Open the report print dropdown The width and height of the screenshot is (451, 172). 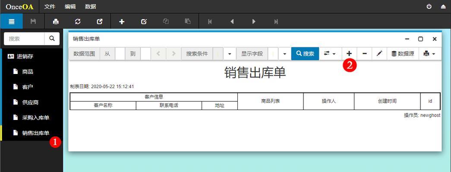click(x=430, y=54)
